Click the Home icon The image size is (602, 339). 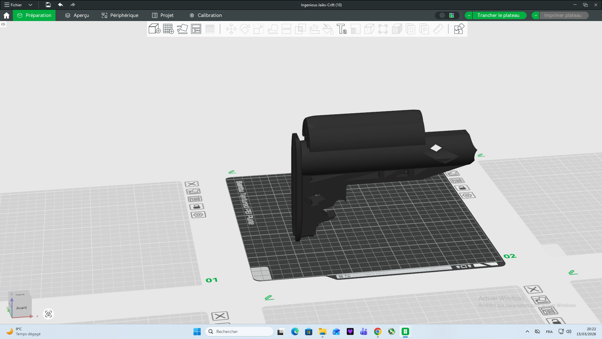[x=6, y=15]
